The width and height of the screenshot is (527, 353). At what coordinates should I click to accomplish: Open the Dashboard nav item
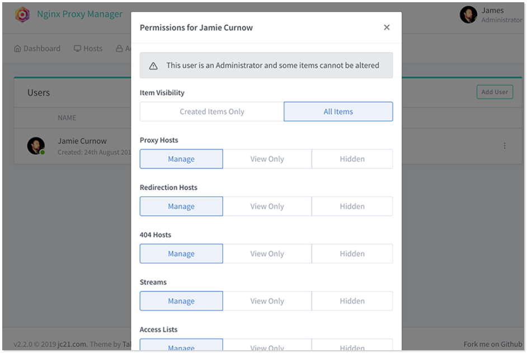(x=37, y=49)
